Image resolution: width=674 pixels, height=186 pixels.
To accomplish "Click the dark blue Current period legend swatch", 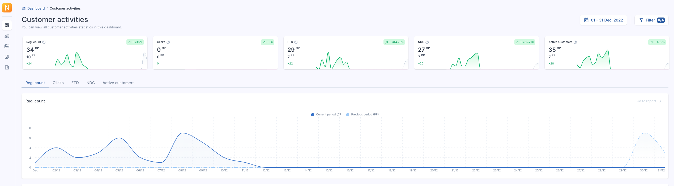I will 313,115.
